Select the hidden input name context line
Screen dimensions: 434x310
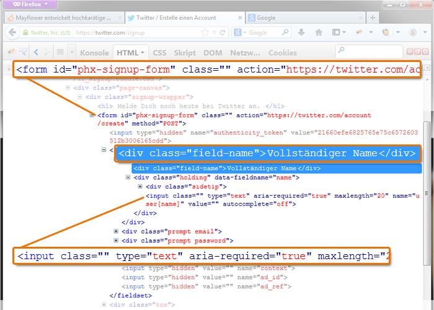[208, 268]
